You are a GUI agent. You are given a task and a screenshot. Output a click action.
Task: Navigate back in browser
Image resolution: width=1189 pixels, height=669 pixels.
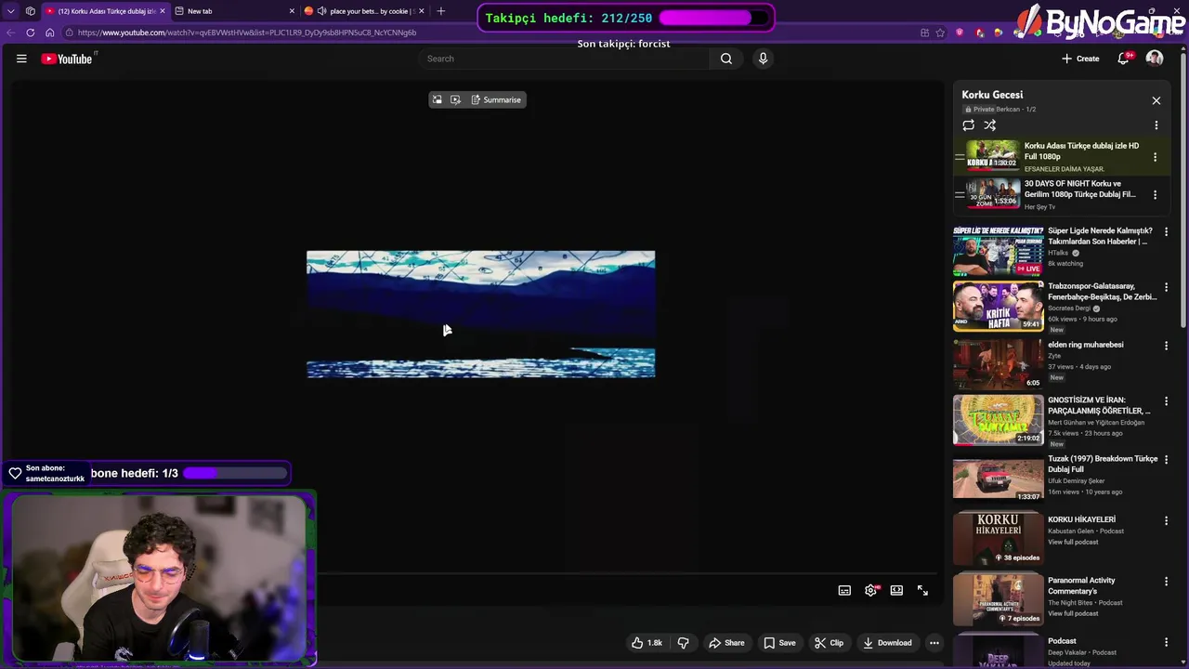tap(11, 33)
